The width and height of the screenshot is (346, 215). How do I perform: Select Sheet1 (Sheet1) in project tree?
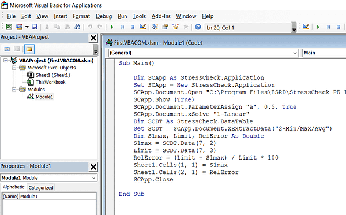coord(53,75)
